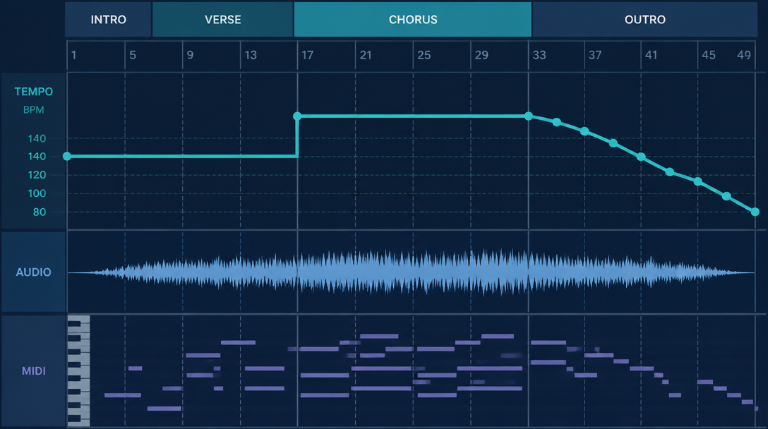Screen dimensions: 768x429
Task: Select tempo point between bars 41 and 45
Action: coord(670,172)
